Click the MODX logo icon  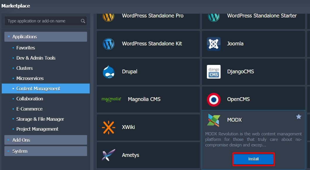[214, 120]
